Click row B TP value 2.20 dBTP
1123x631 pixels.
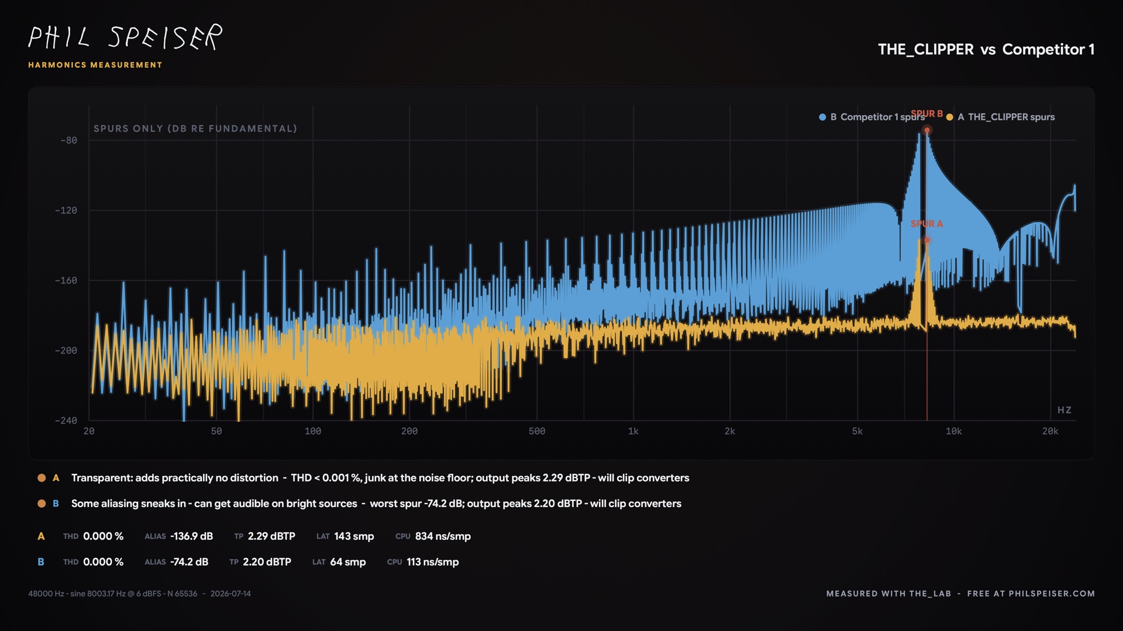267,562
